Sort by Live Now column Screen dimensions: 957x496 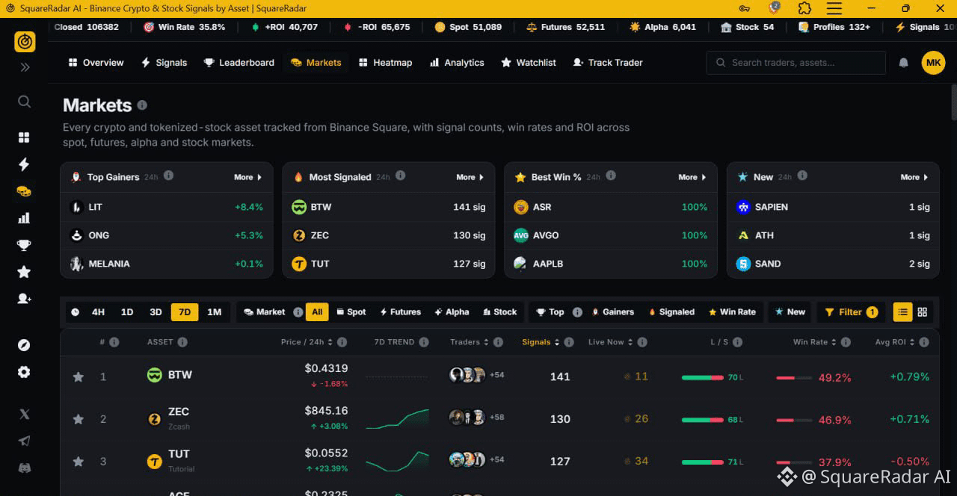pos(610,342)
